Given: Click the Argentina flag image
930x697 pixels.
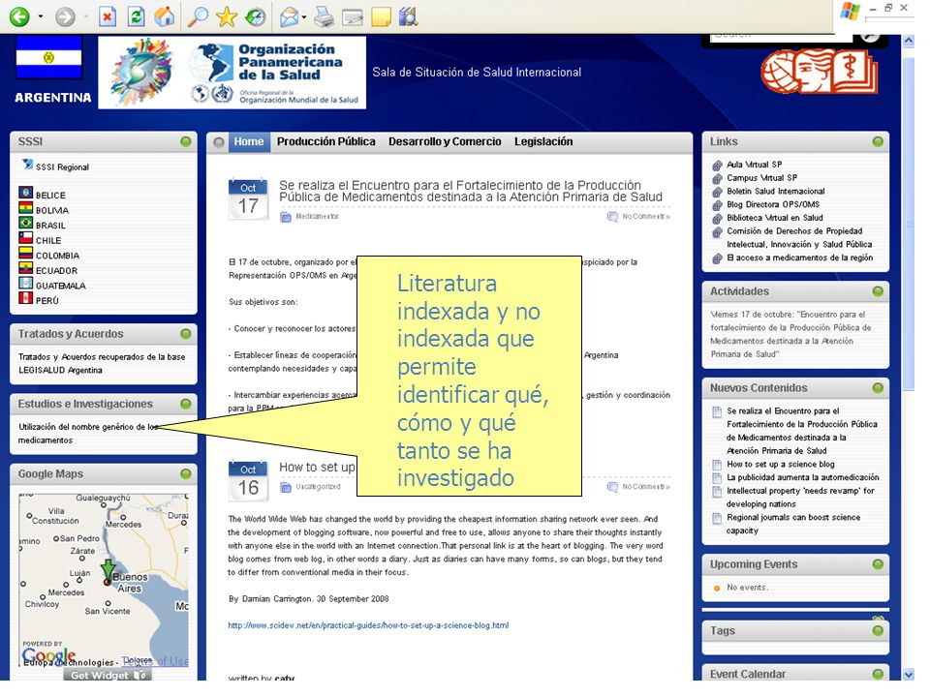Looking at the screenshot, I should [x=48, y=57].
